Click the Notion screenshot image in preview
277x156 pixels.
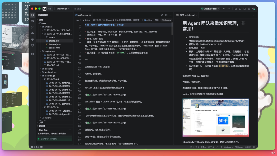[x=215, y=118]
